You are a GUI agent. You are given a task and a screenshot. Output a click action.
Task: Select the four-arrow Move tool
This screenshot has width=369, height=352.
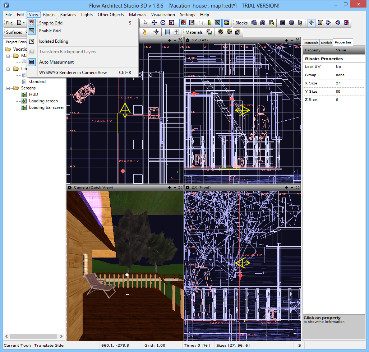[154, 23]
